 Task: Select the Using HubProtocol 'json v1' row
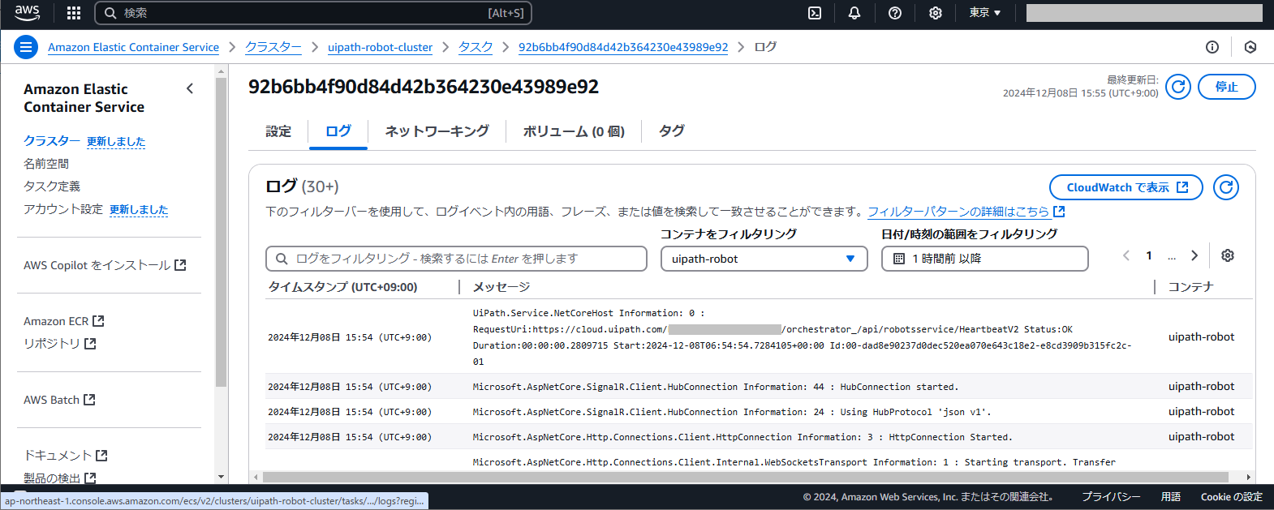pos(759,412)
